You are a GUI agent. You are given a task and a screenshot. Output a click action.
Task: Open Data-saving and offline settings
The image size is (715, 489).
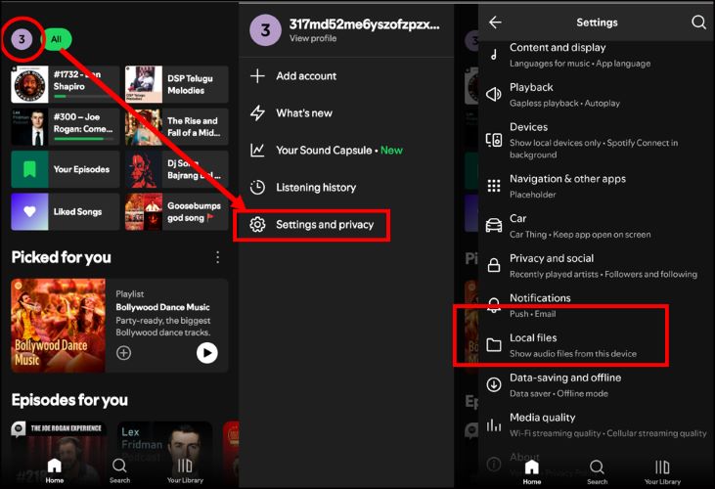[x=597, y=385]
